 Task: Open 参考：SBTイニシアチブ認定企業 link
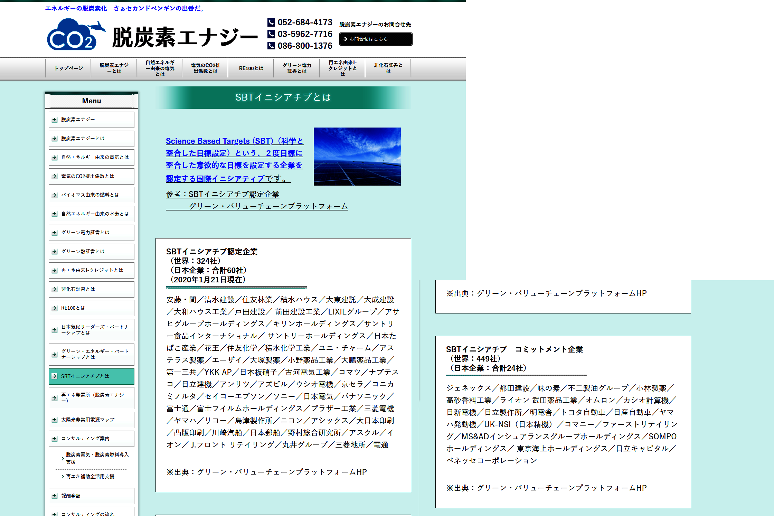click(223, 194)
